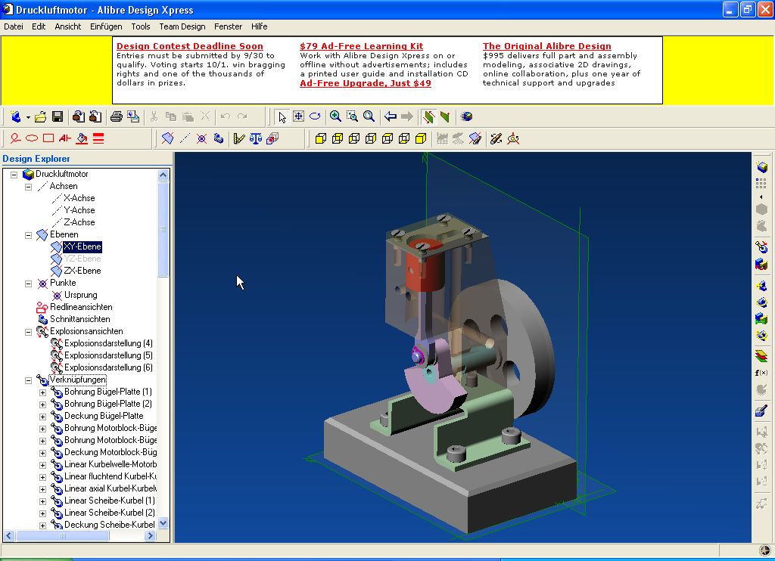The width and height of the screenshot is (775, 561).
Task: Expand the Bohrung Bügel-Platte (1) node
Action: click(42, 392)
